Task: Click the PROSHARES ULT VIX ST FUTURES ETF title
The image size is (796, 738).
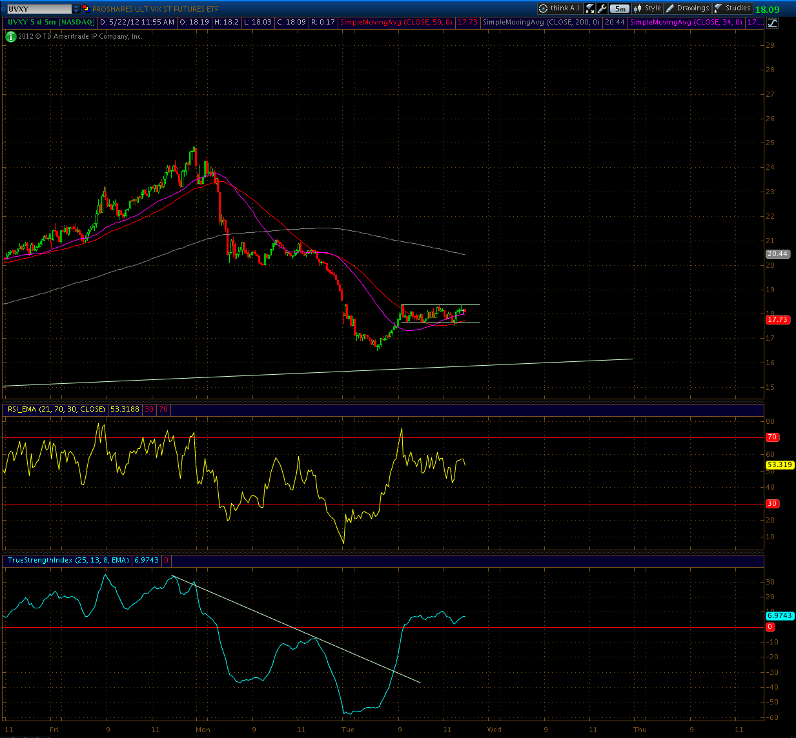Action: tap(154, 9)
